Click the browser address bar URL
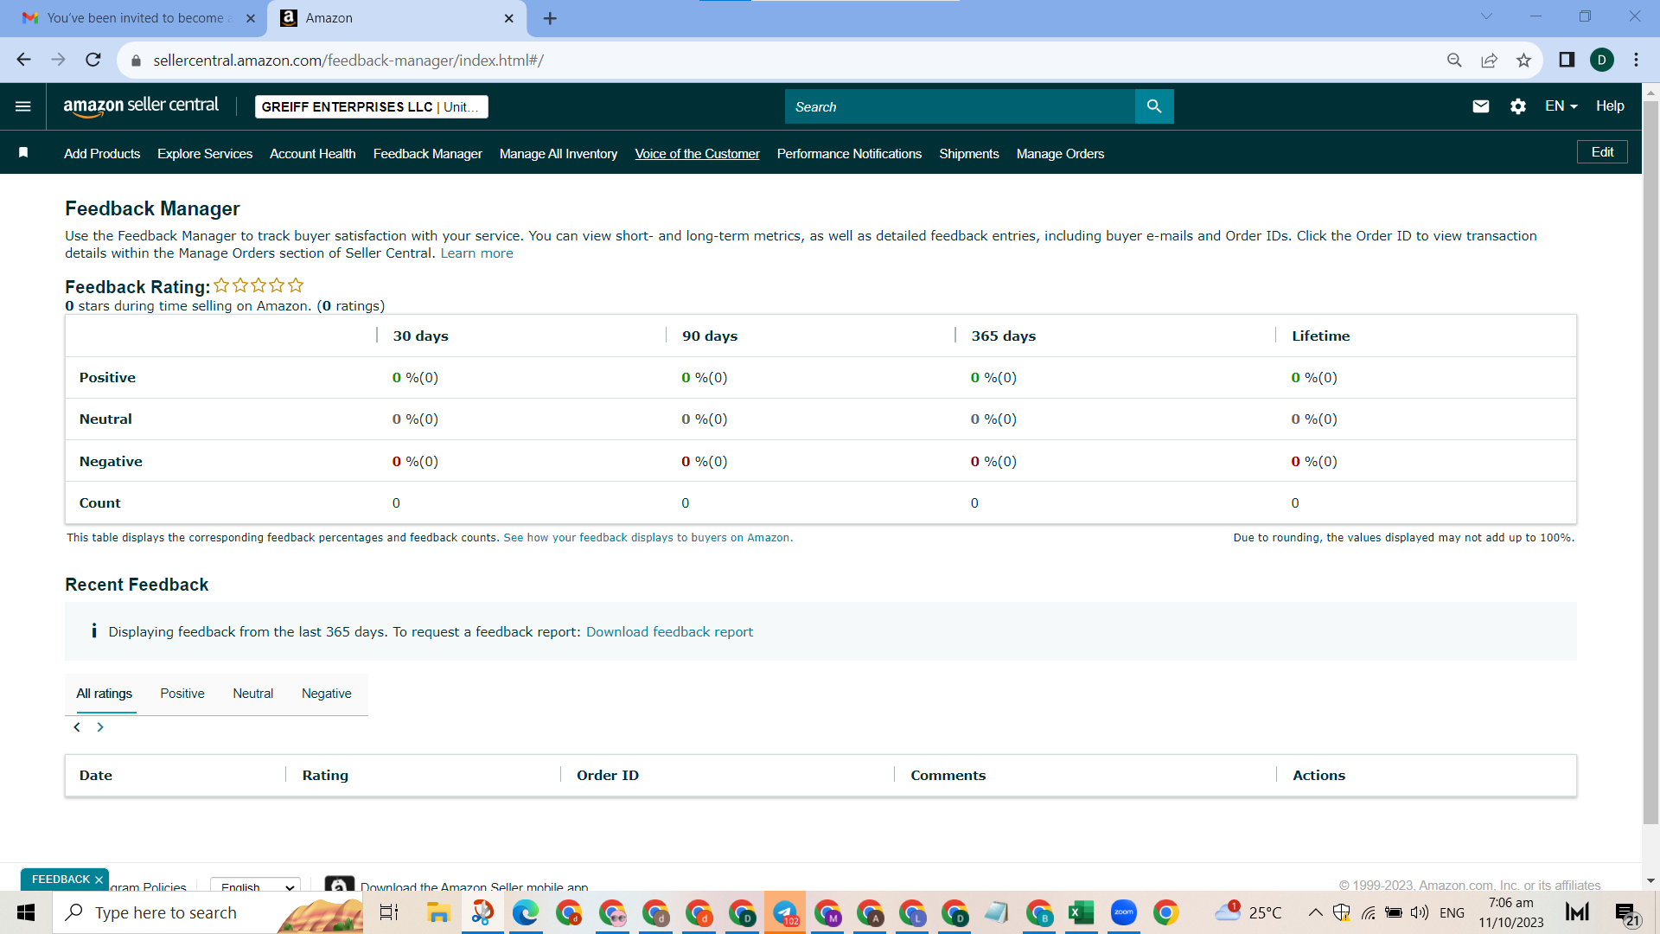This screenshot has width=1660, height=934. click(348, 61)
